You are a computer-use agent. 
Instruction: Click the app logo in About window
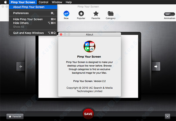pyautogui.click(x=89, y=46)
